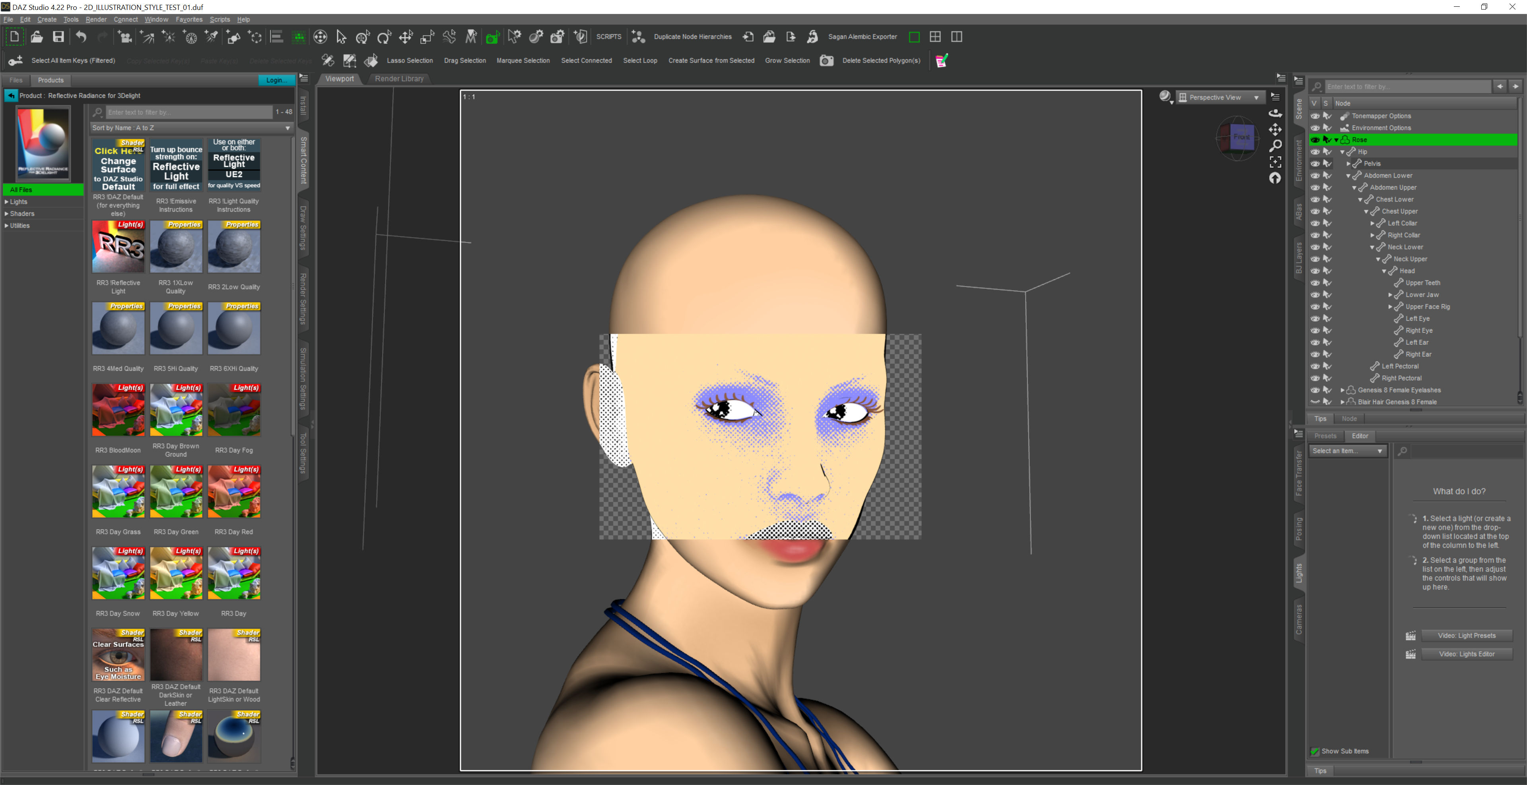Expand the Shaders category

tap(6, 214)
